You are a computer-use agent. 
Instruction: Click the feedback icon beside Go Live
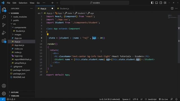[x=172, y=99]
